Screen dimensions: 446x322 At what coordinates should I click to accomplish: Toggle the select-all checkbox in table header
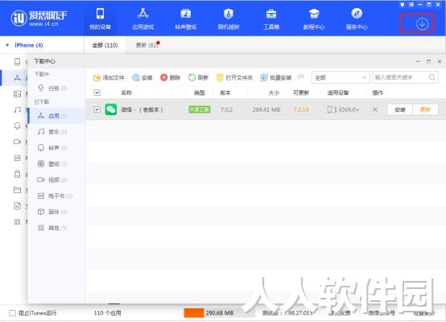click(x=97, y=93)
